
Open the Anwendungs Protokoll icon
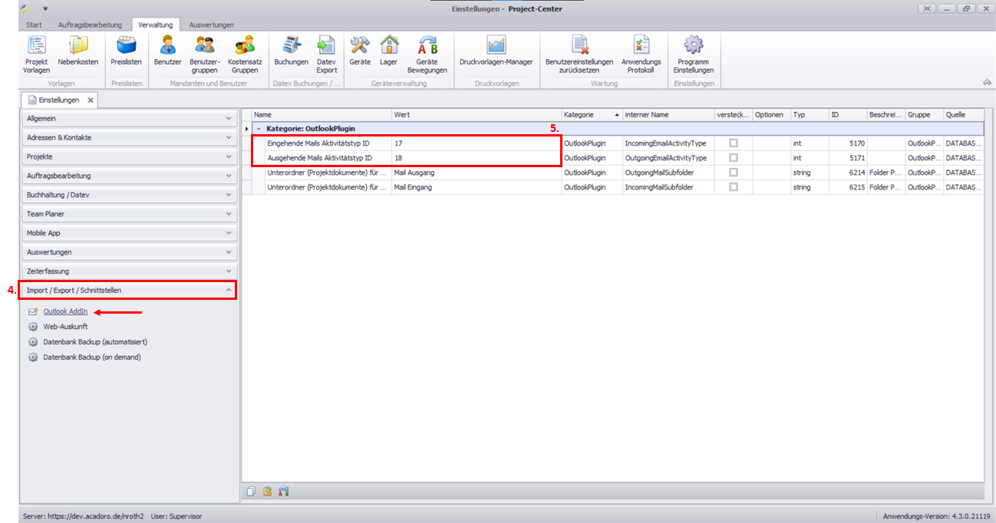(x=641, y=54)
